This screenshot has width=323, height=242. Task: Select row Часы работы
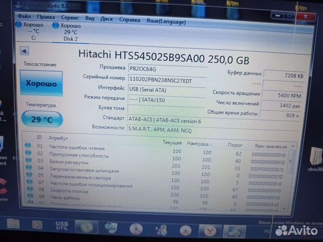[157, 199]
